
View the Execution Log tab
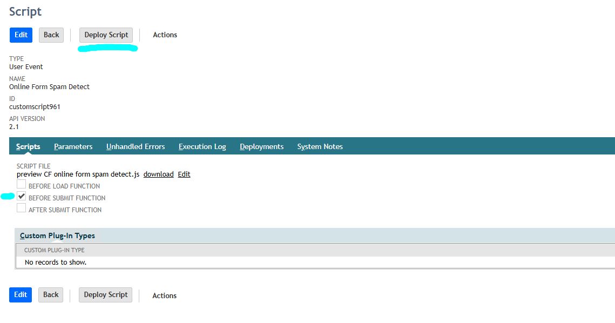point(202,146)
